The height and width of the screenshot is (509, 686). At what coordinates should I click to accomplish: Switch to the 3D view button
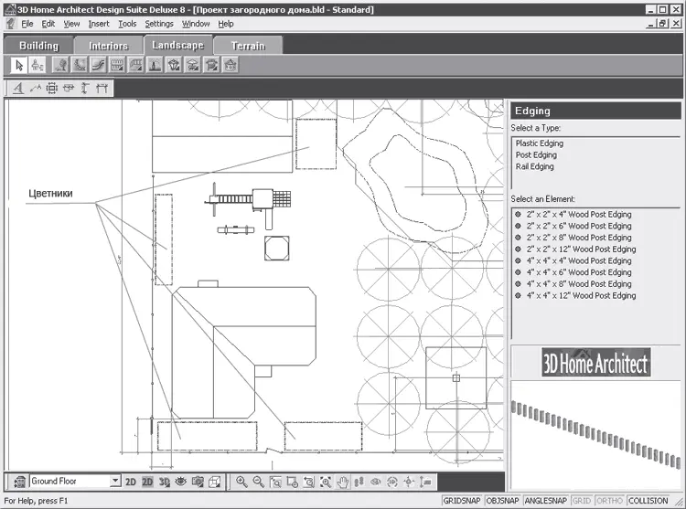(x=165, y=482)
